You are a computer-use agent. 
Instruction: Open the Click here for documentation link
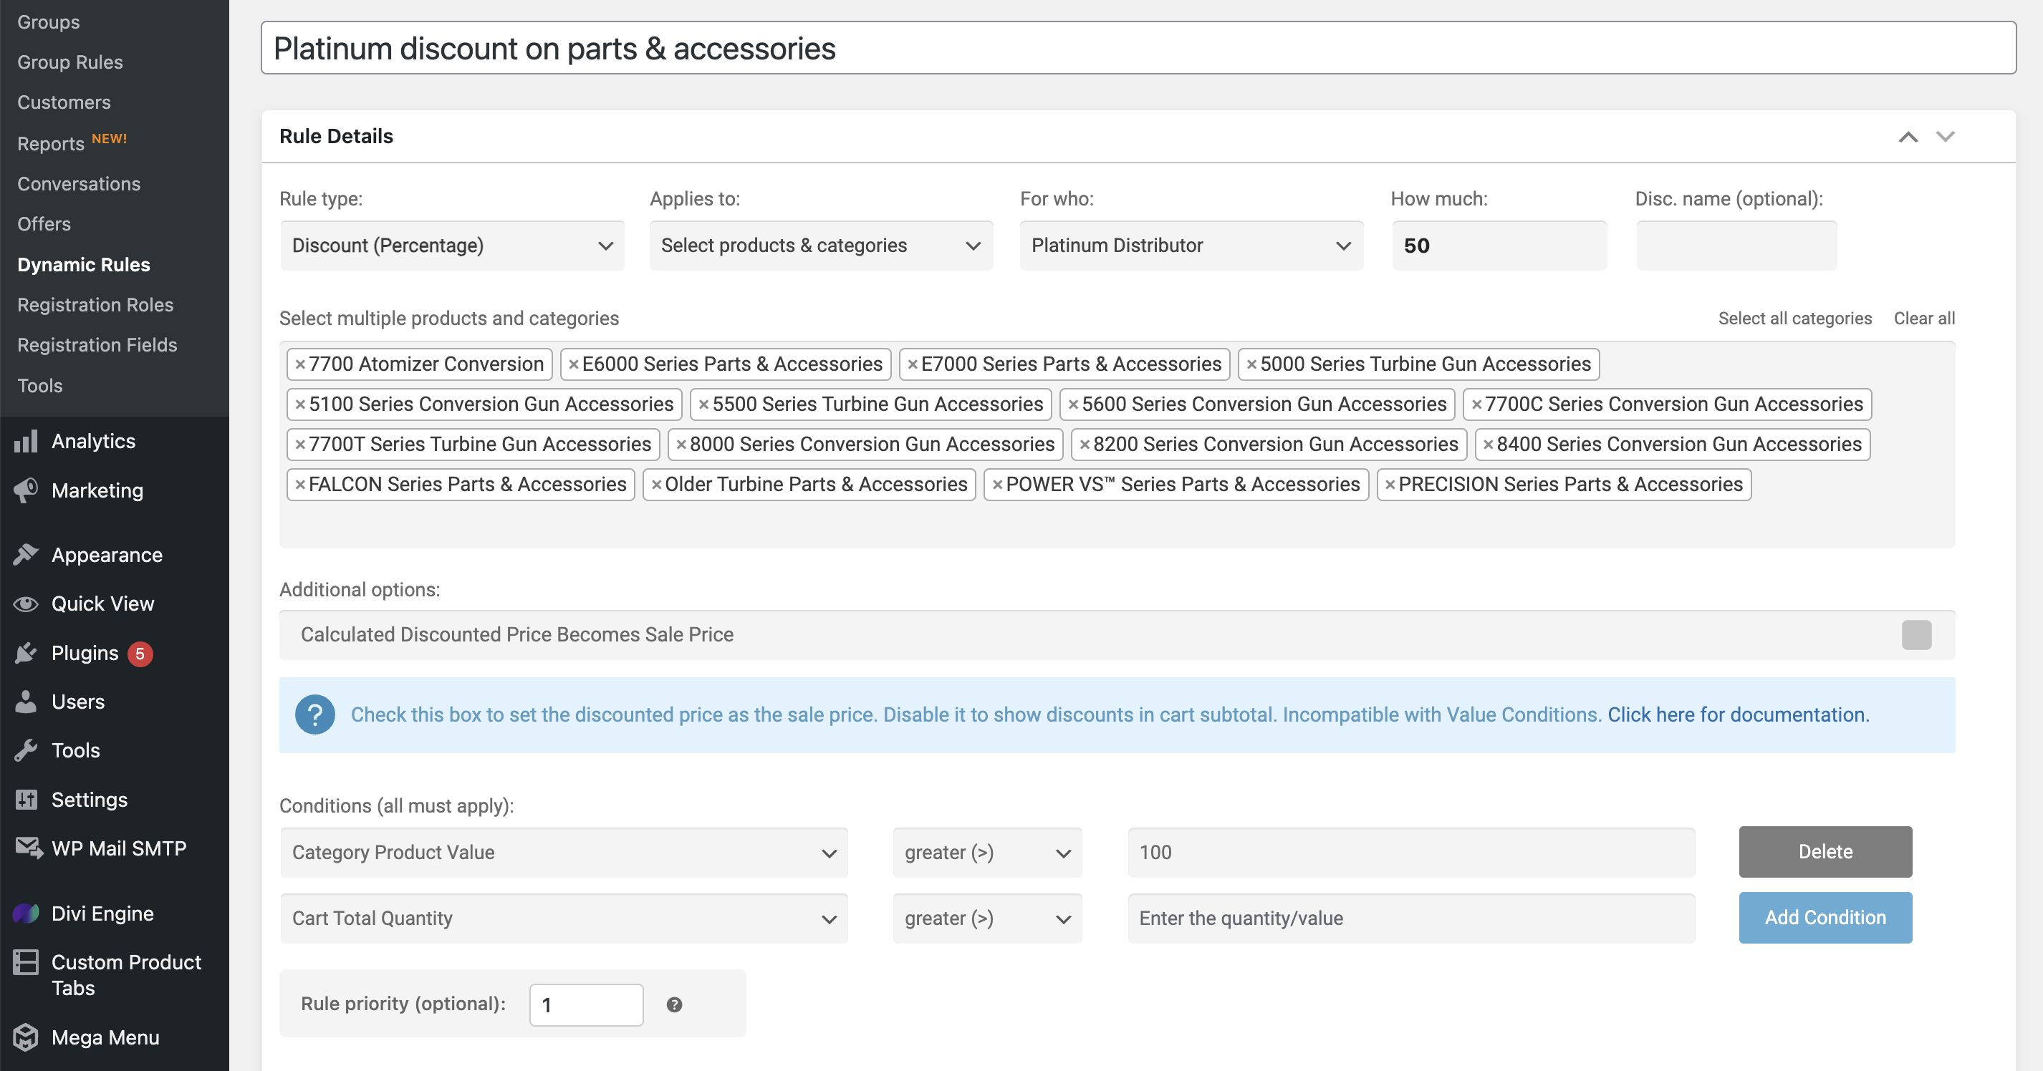point(1739,715)
